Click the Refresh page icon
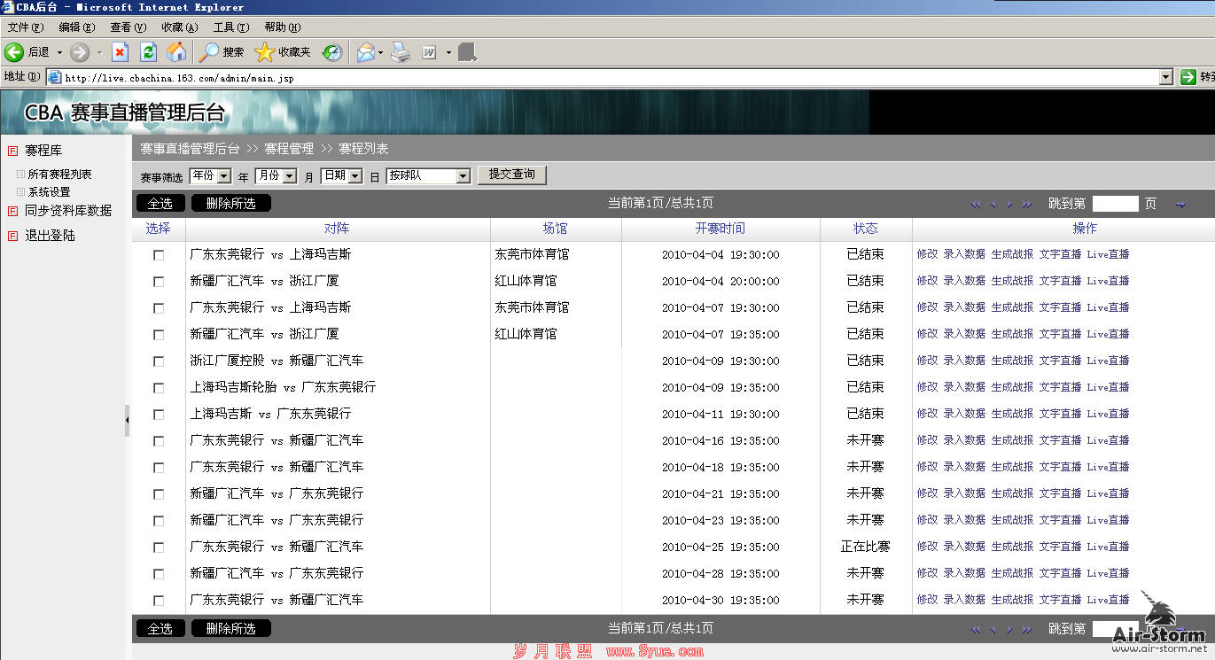 [148, 52]
